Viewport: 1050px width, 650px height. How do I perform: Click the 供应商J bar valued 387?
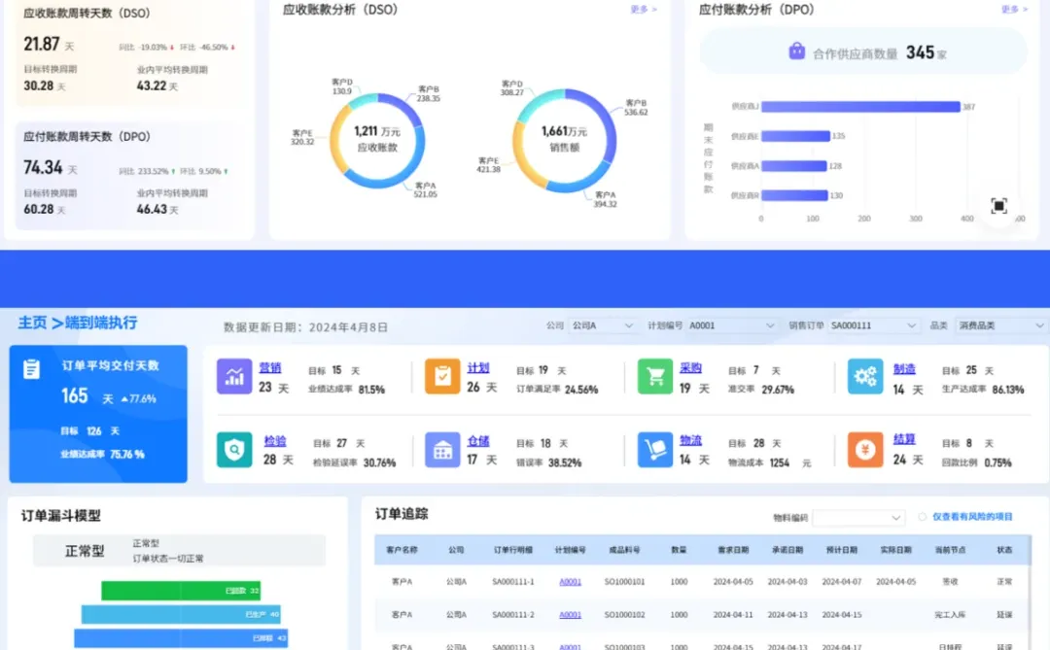click(x=860, y=107)
